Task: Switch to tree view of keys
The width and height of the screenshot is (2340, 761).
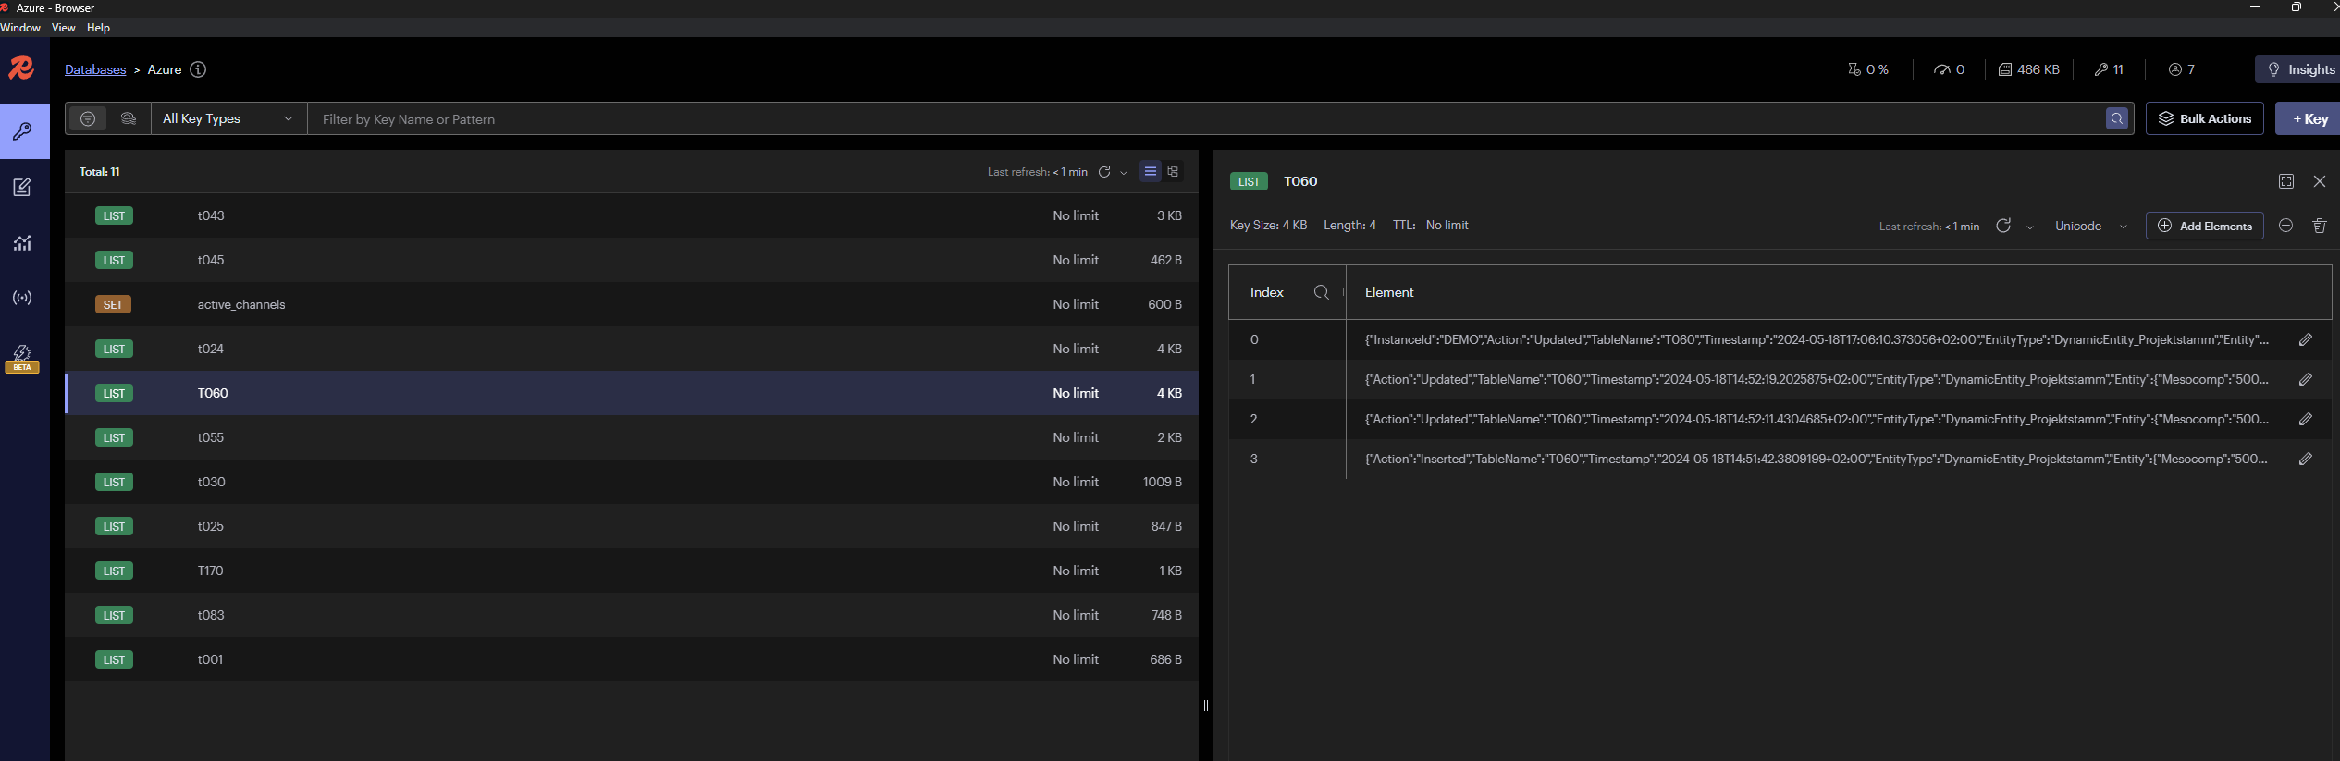Action: [x=1173, y=171]
